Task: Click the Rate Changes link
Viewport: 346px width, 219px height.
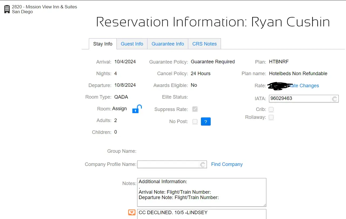Action: pos(304,86)
